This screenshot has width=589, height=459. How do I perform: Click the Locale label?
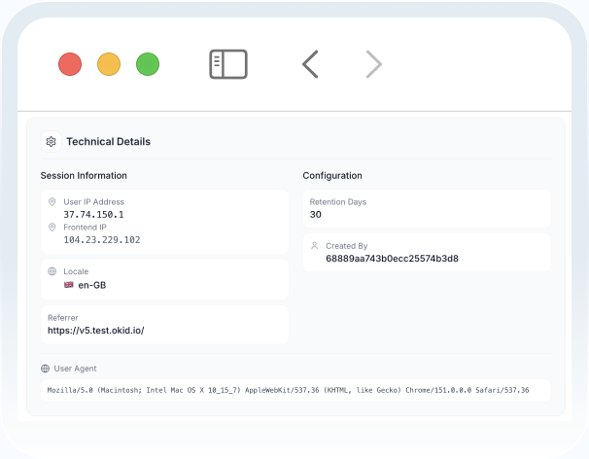76,271
